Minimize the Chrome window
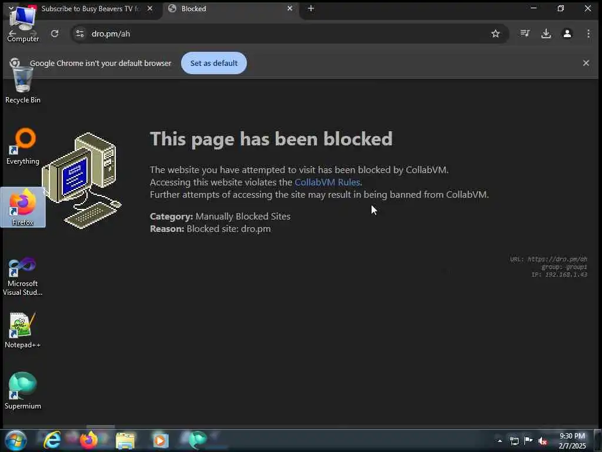Viewport: 602px width, 452px height. pyautogui.click(x=533, y=8)
